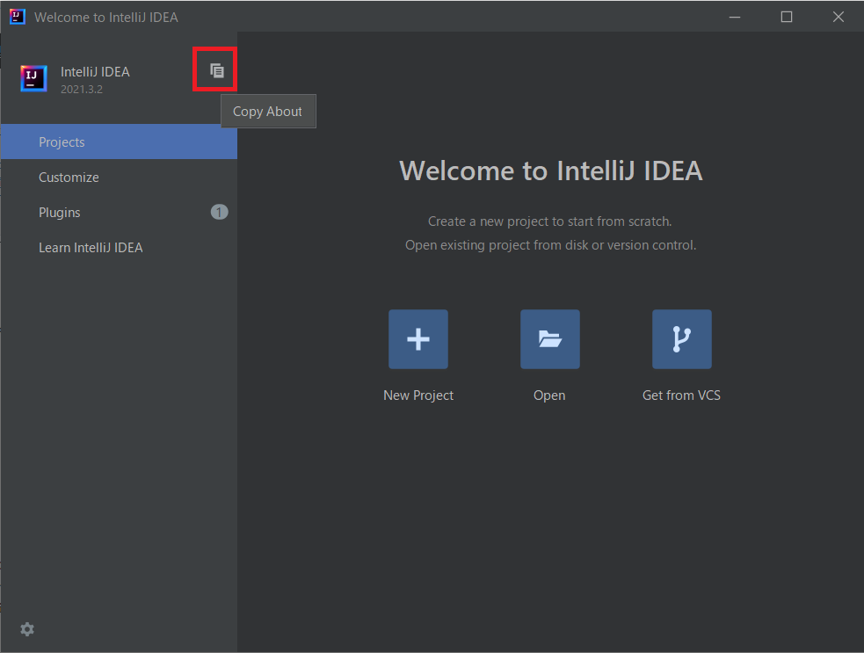The image size is (864, 653).
Task: Click the Open folder icon
Action: [550, 339]
